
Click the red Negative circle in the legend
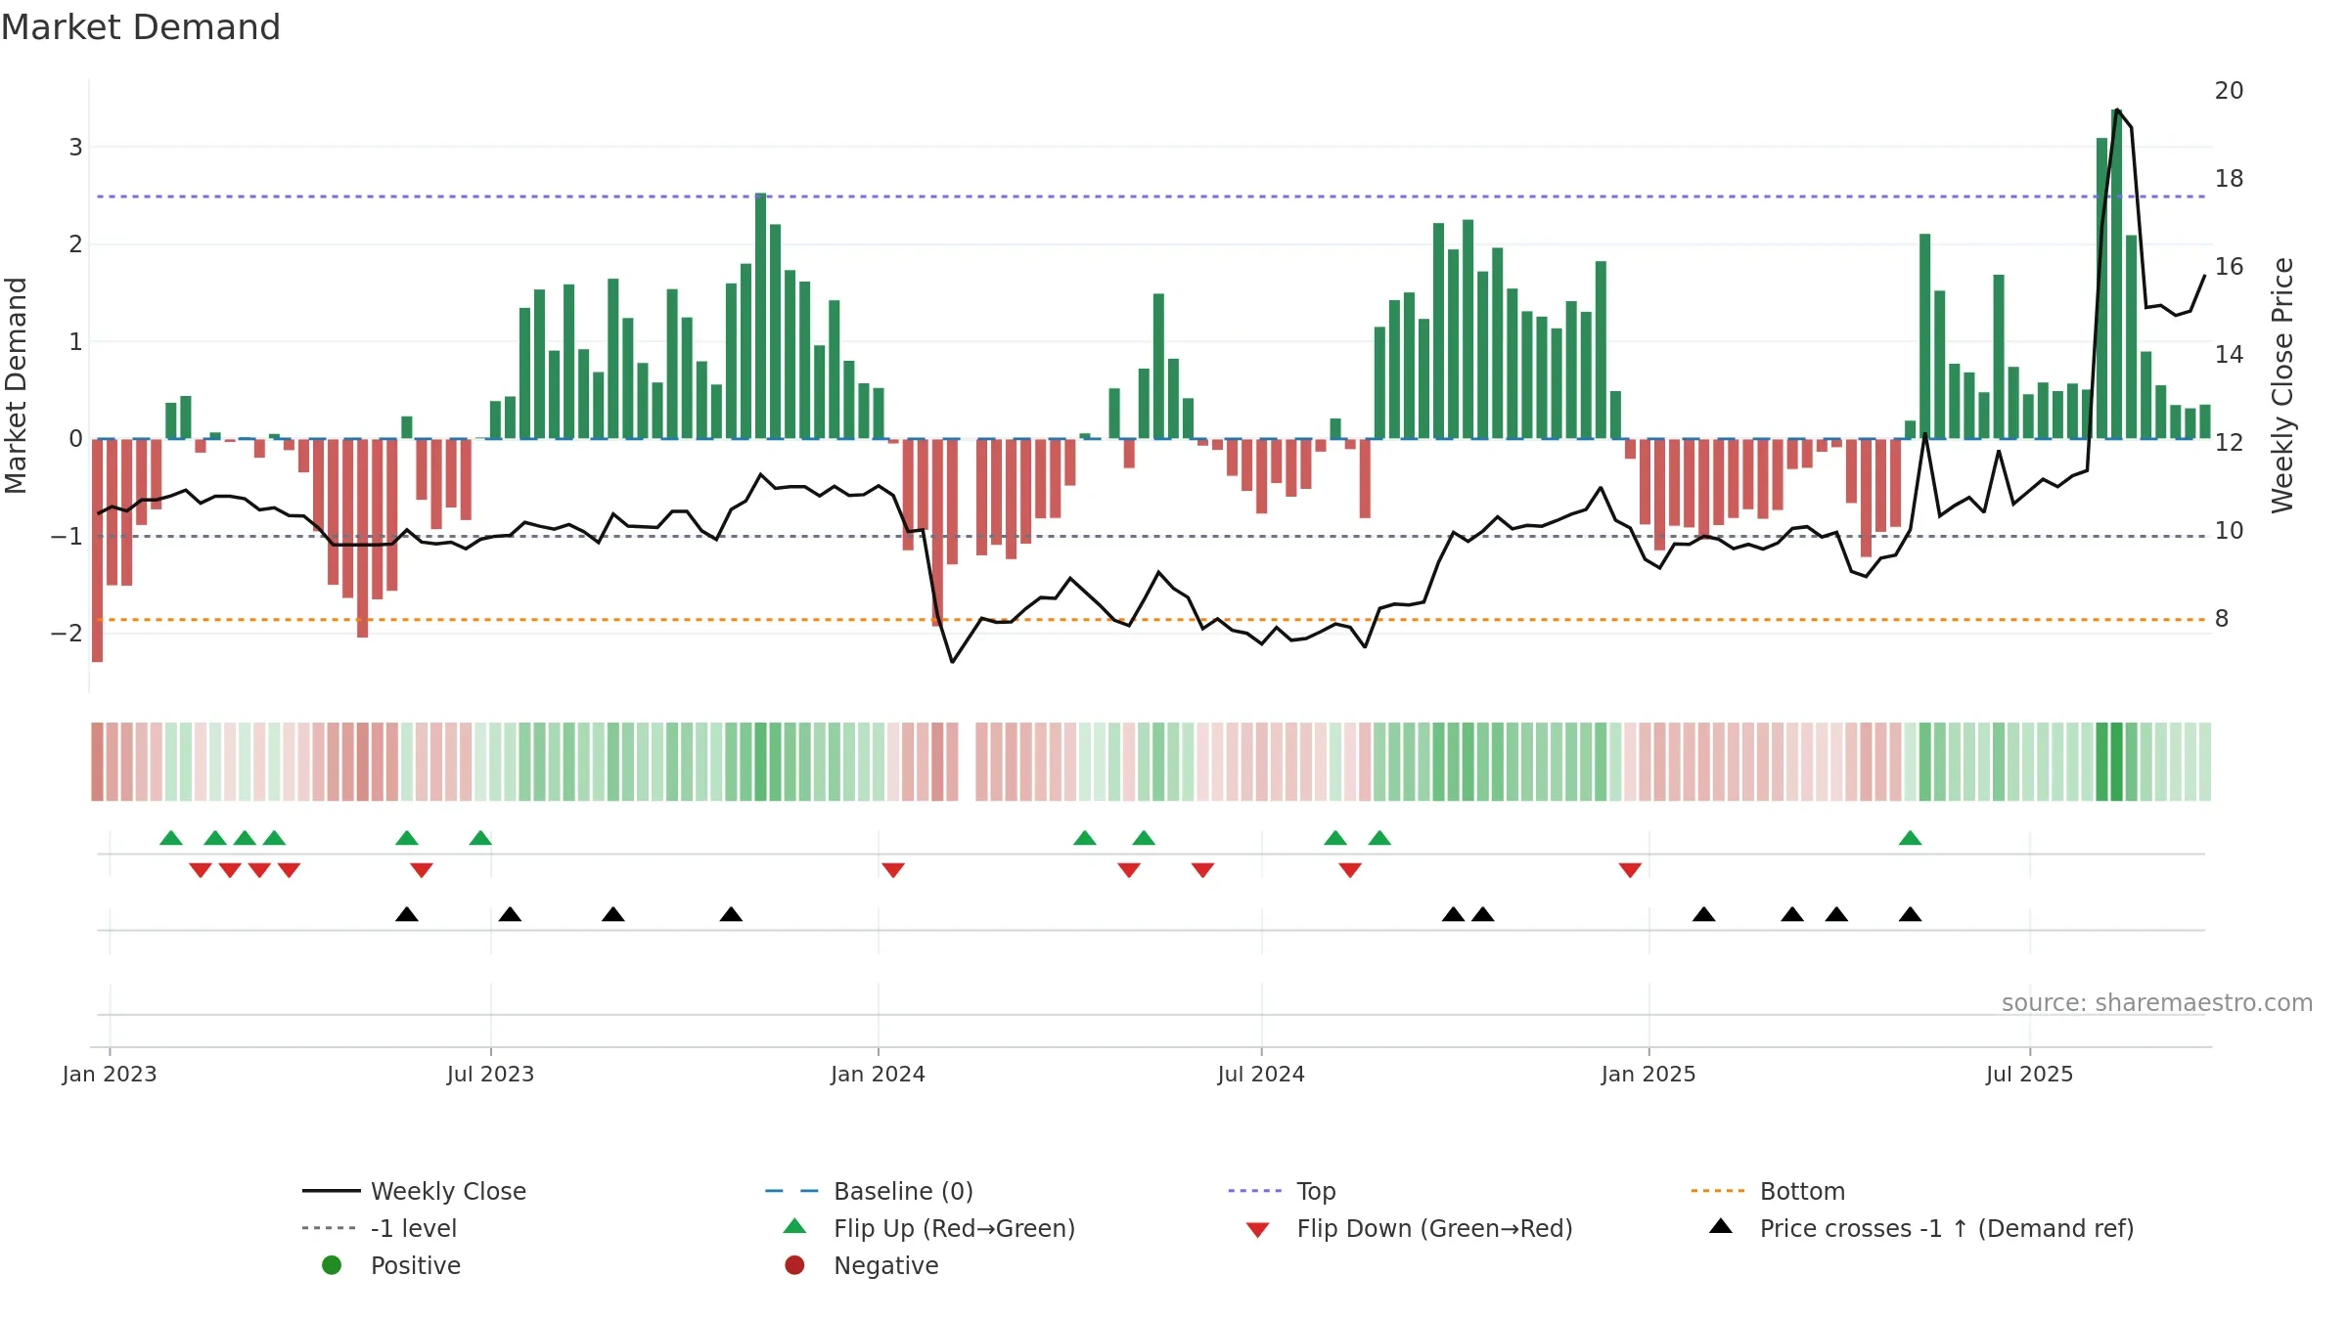(794, 1265)
